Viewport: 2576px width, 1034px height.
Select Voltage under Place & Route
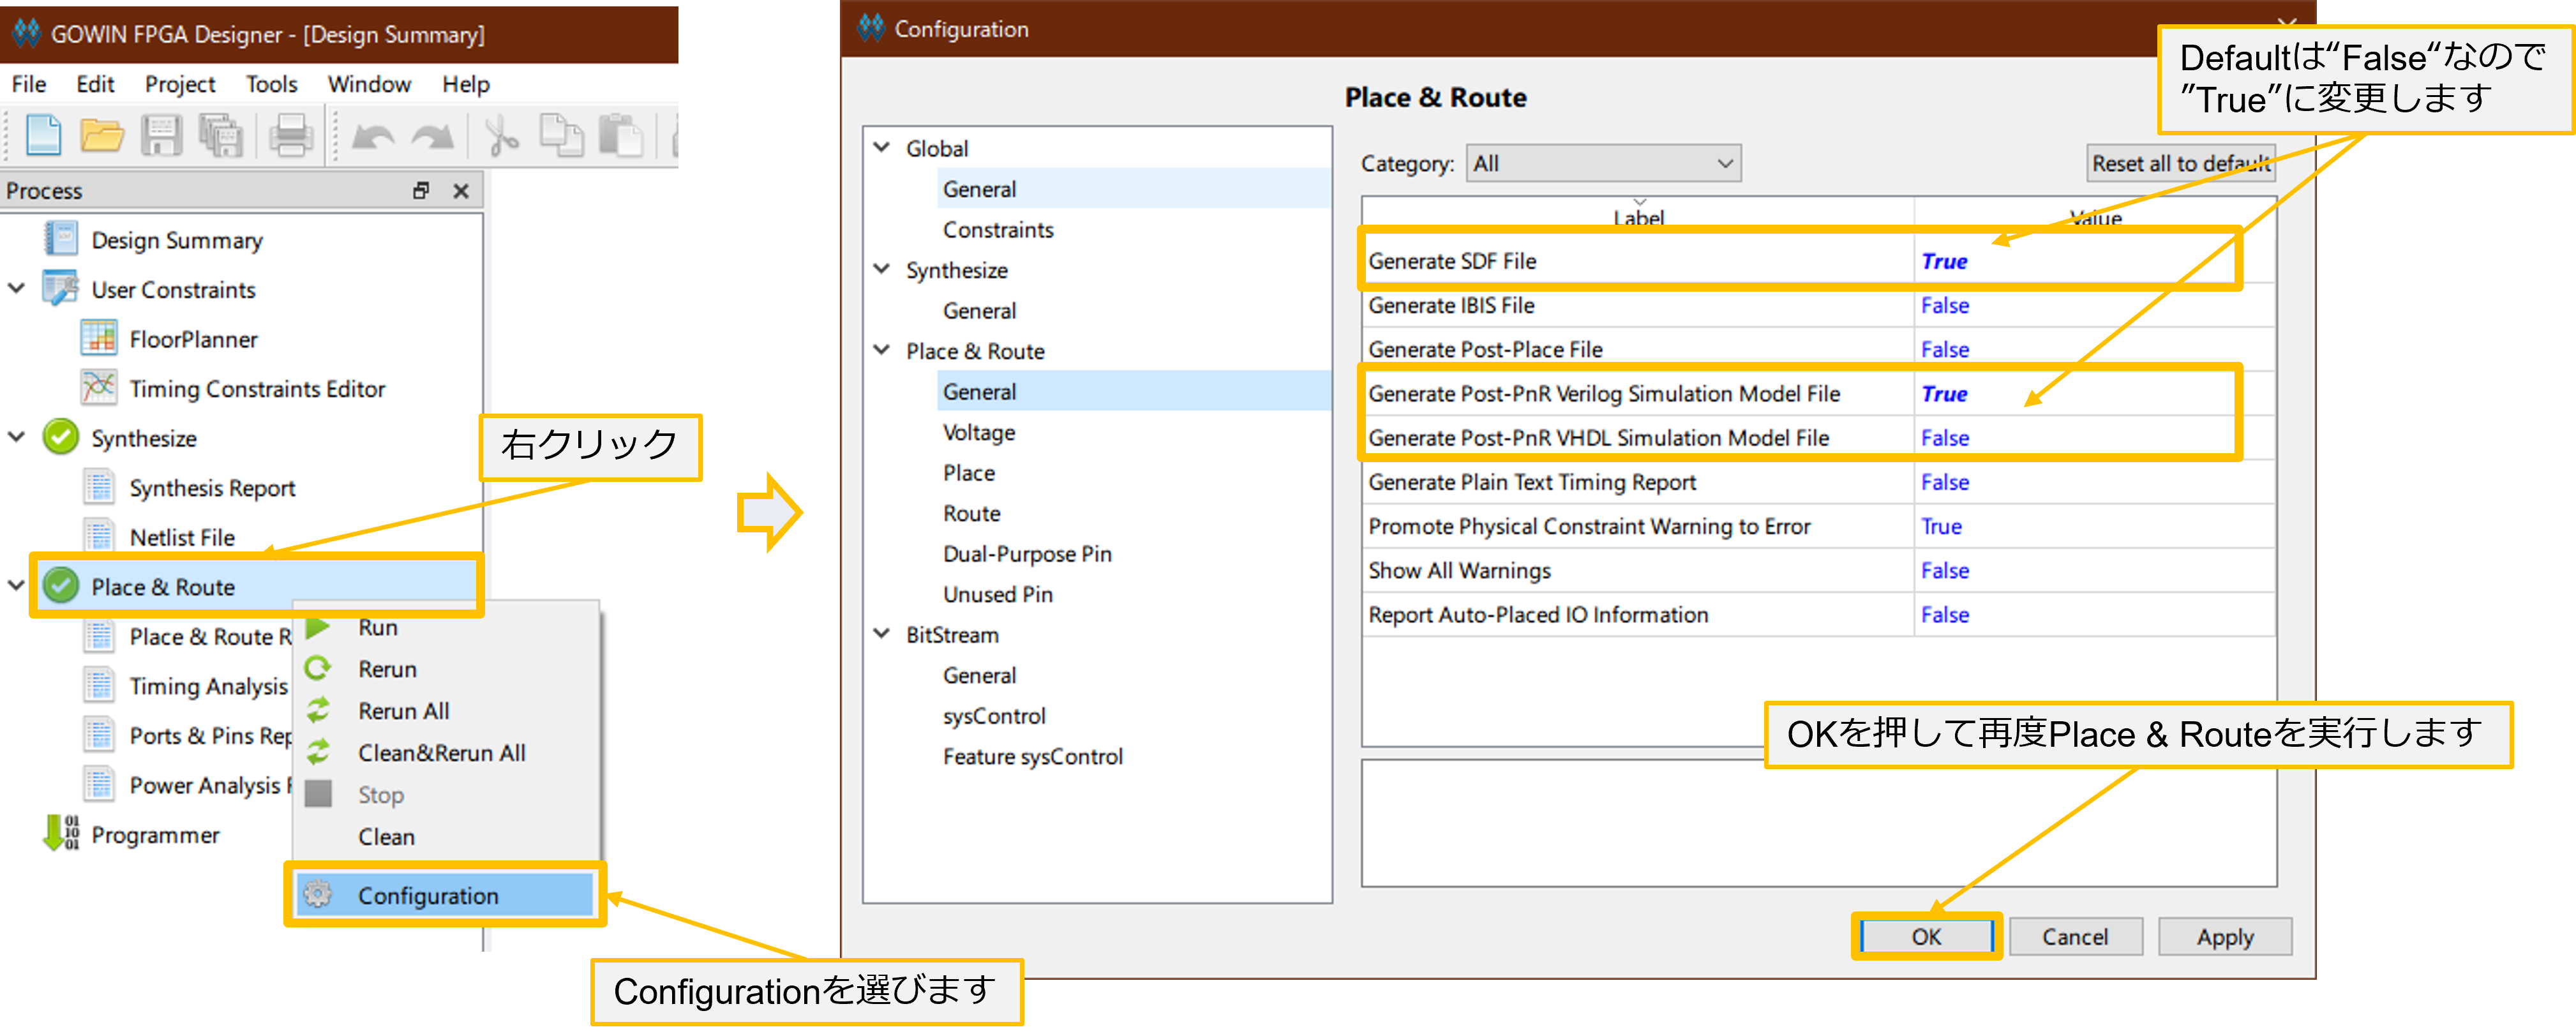(979, 432)
